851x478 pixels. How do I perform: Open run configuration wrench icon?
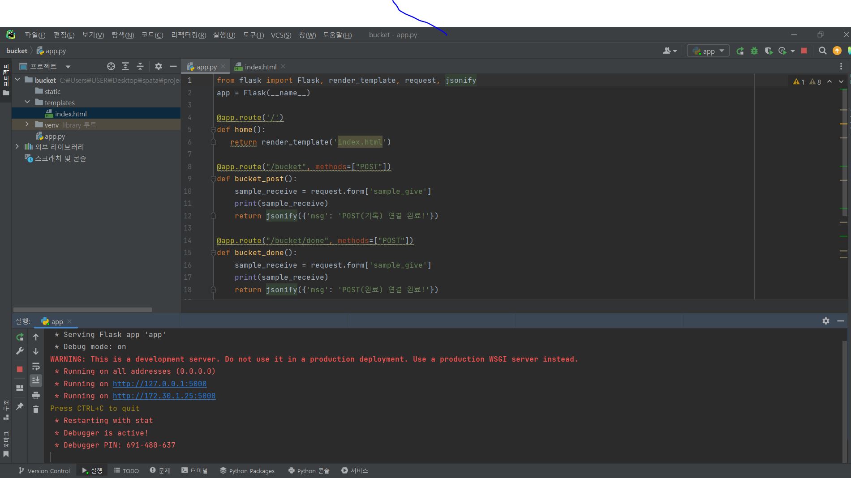(20, 351)
